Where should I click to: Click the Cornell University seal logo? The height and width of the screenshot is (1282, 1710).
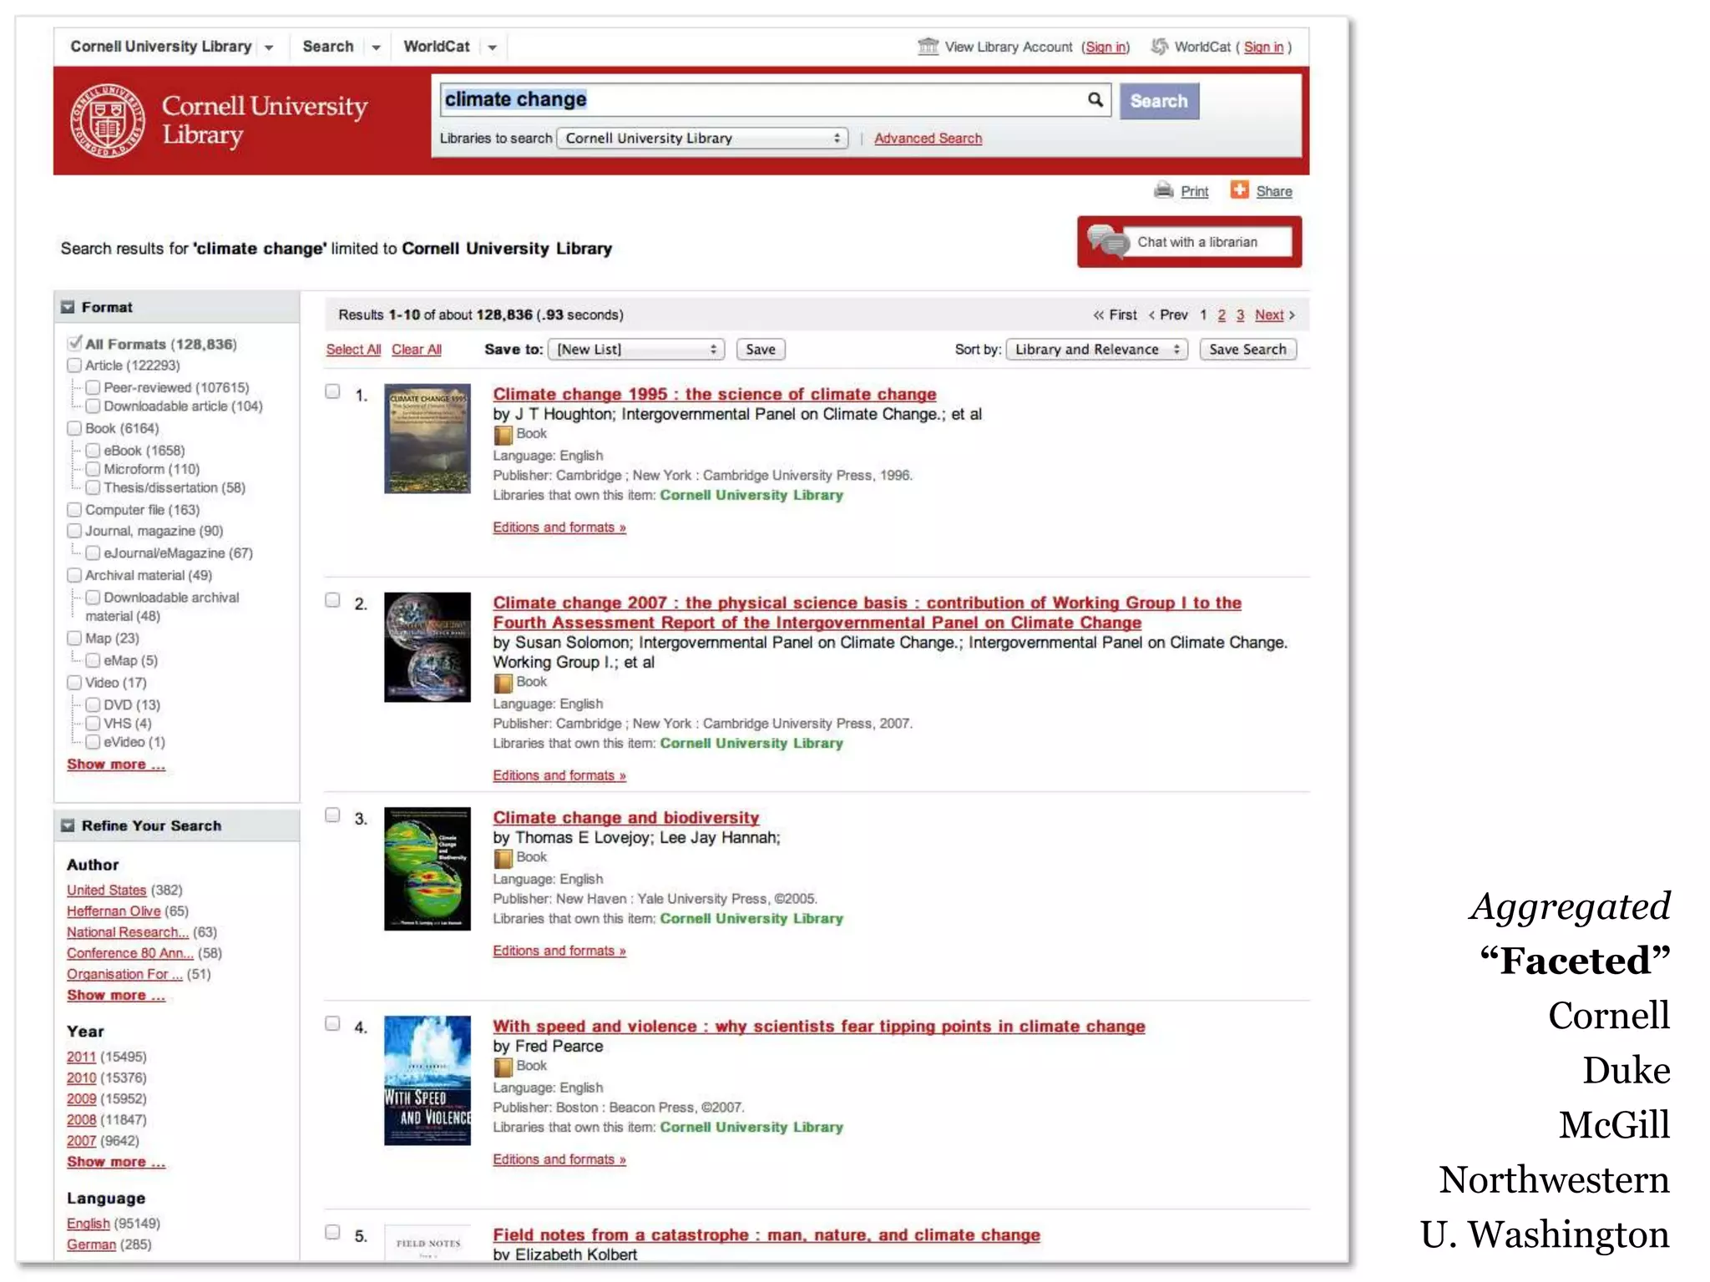tap(108, 121)
